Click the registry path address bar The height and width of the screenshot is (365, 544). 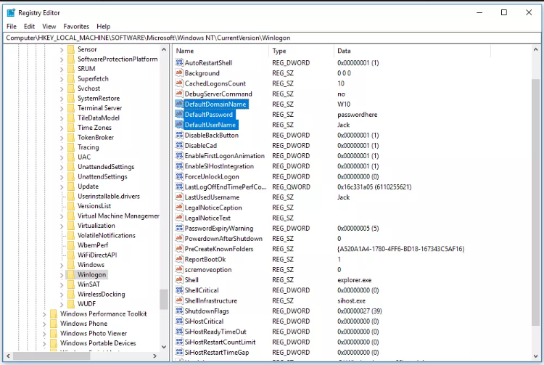(x=271, y=38)
